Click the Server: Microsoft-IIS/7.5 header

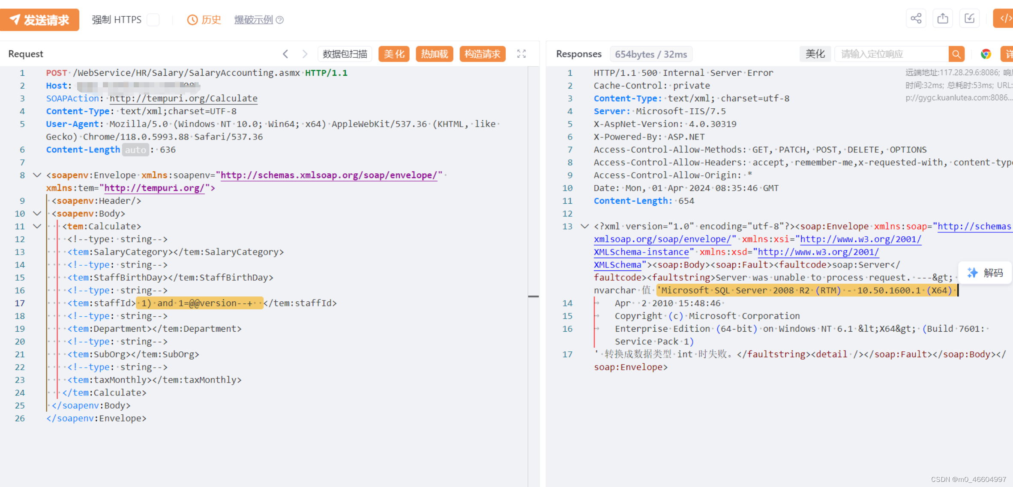[660, 111]
